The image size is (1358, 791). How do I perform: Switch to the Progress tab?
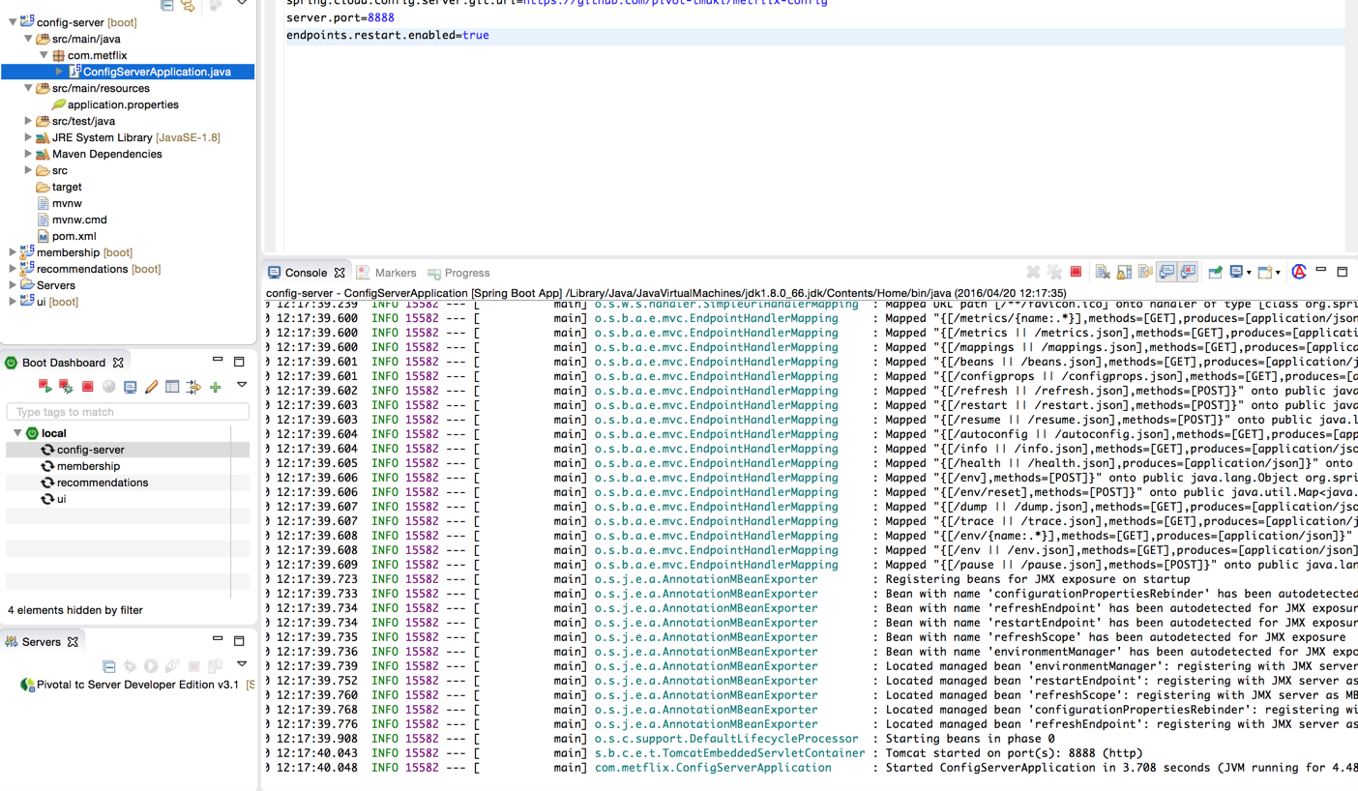click(x=458, y=273)
